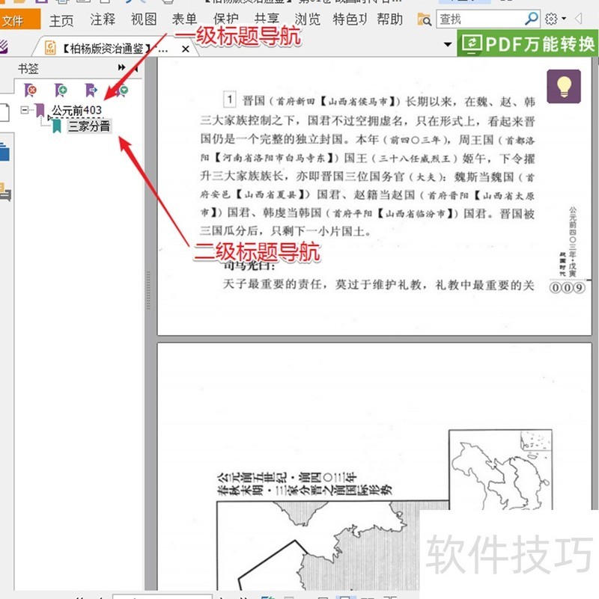The width and height of the screenshot is (599, 599).
Task: Click the previous result arrow by settings
Action: (x=578, y=19)
